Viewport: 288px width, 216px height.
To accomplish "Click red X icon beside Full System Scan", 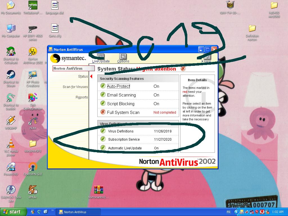I will click(103, 112).
